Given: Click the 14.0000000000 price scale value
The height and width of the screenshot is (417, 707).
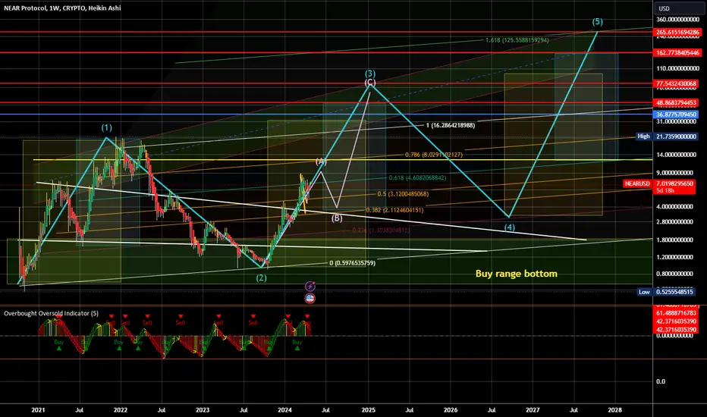Looking at the screenshot, I should tap(676, 155).
